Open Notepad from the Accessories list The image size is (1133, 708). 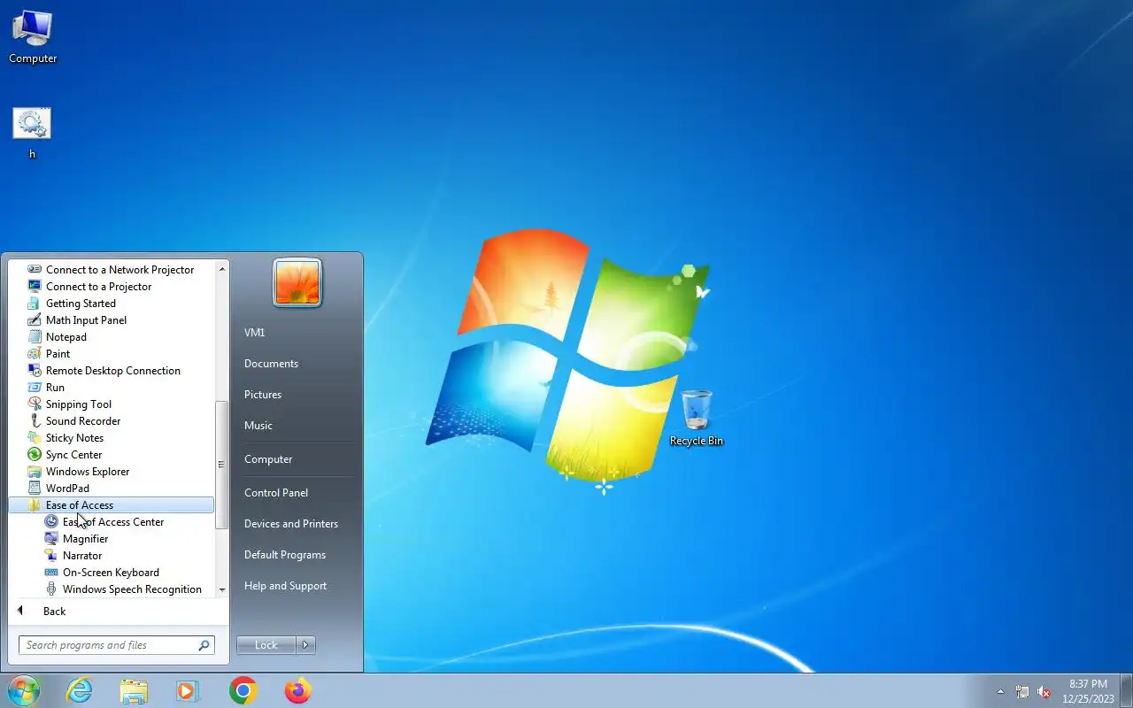pyautogui.click(x=112, y=337)
